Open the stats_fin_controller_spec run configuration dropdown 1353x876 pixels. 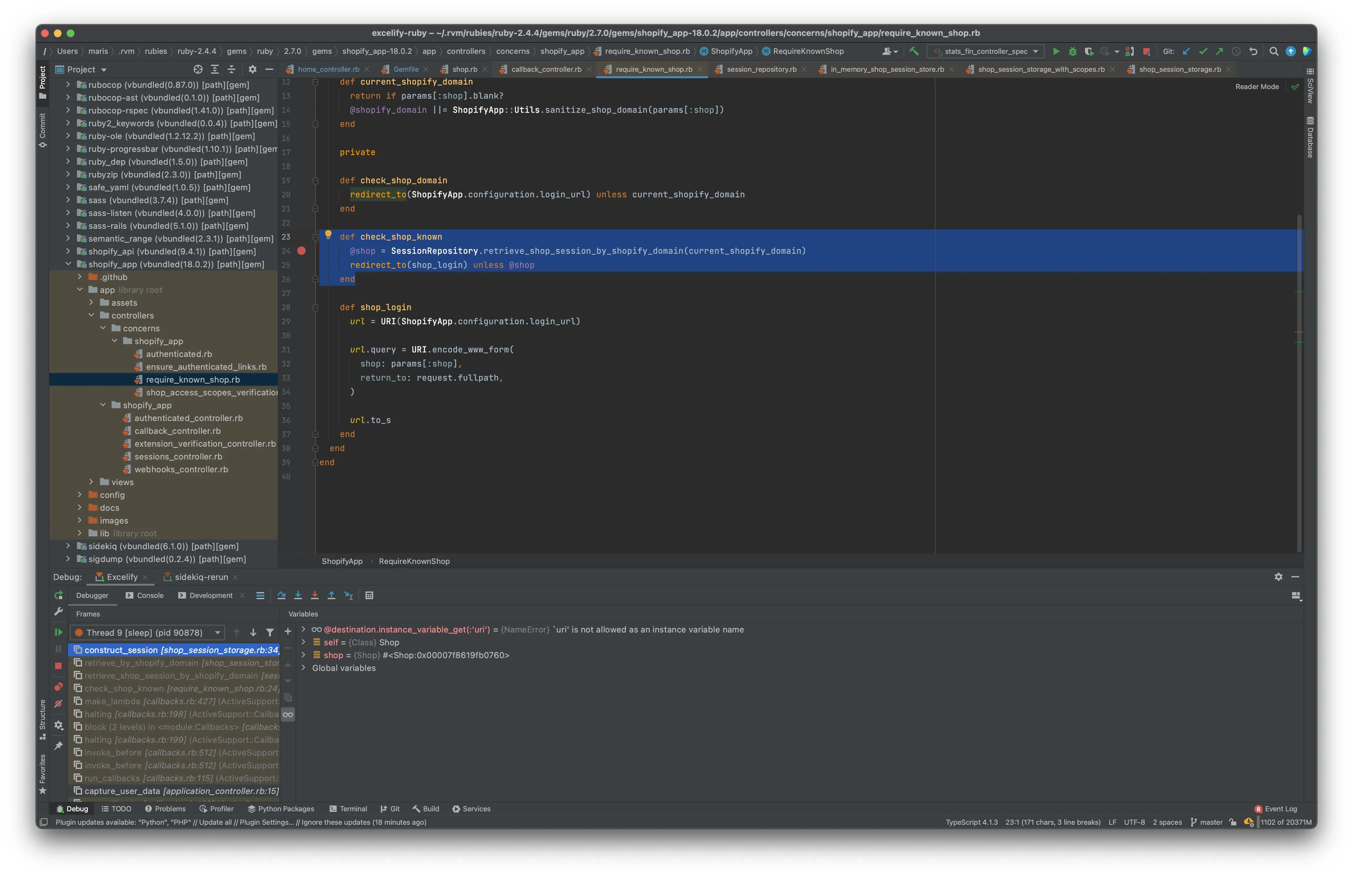[x=986, y=51]
